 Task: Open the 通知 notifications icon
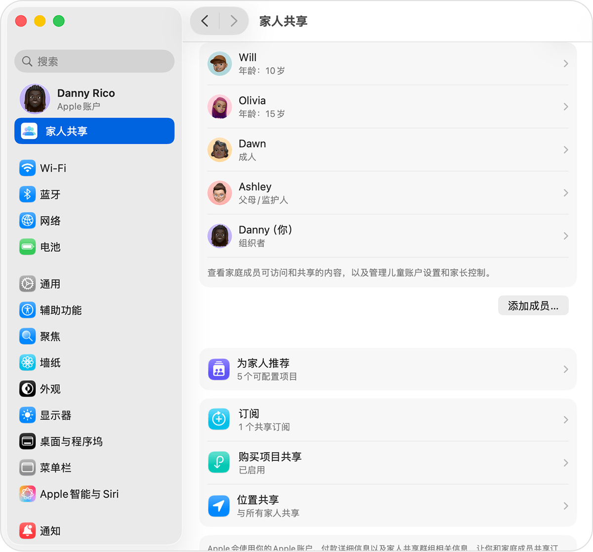click(27, 531)
